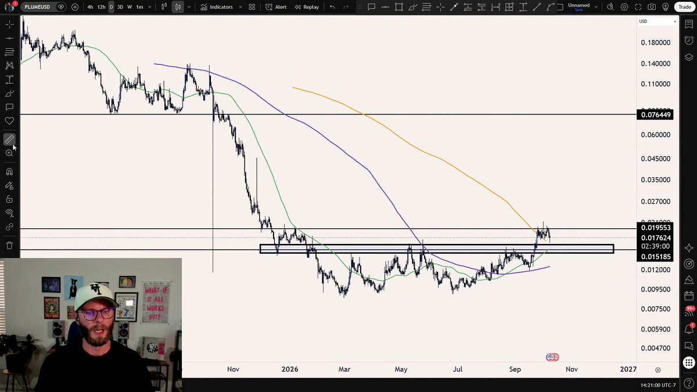Screen dimensions: 697x392
Task: Open the Fibonacci retracement tools in left sidebar
Action: click(9, 52)
